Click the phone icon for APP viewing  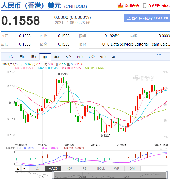[x=145, y=6]
